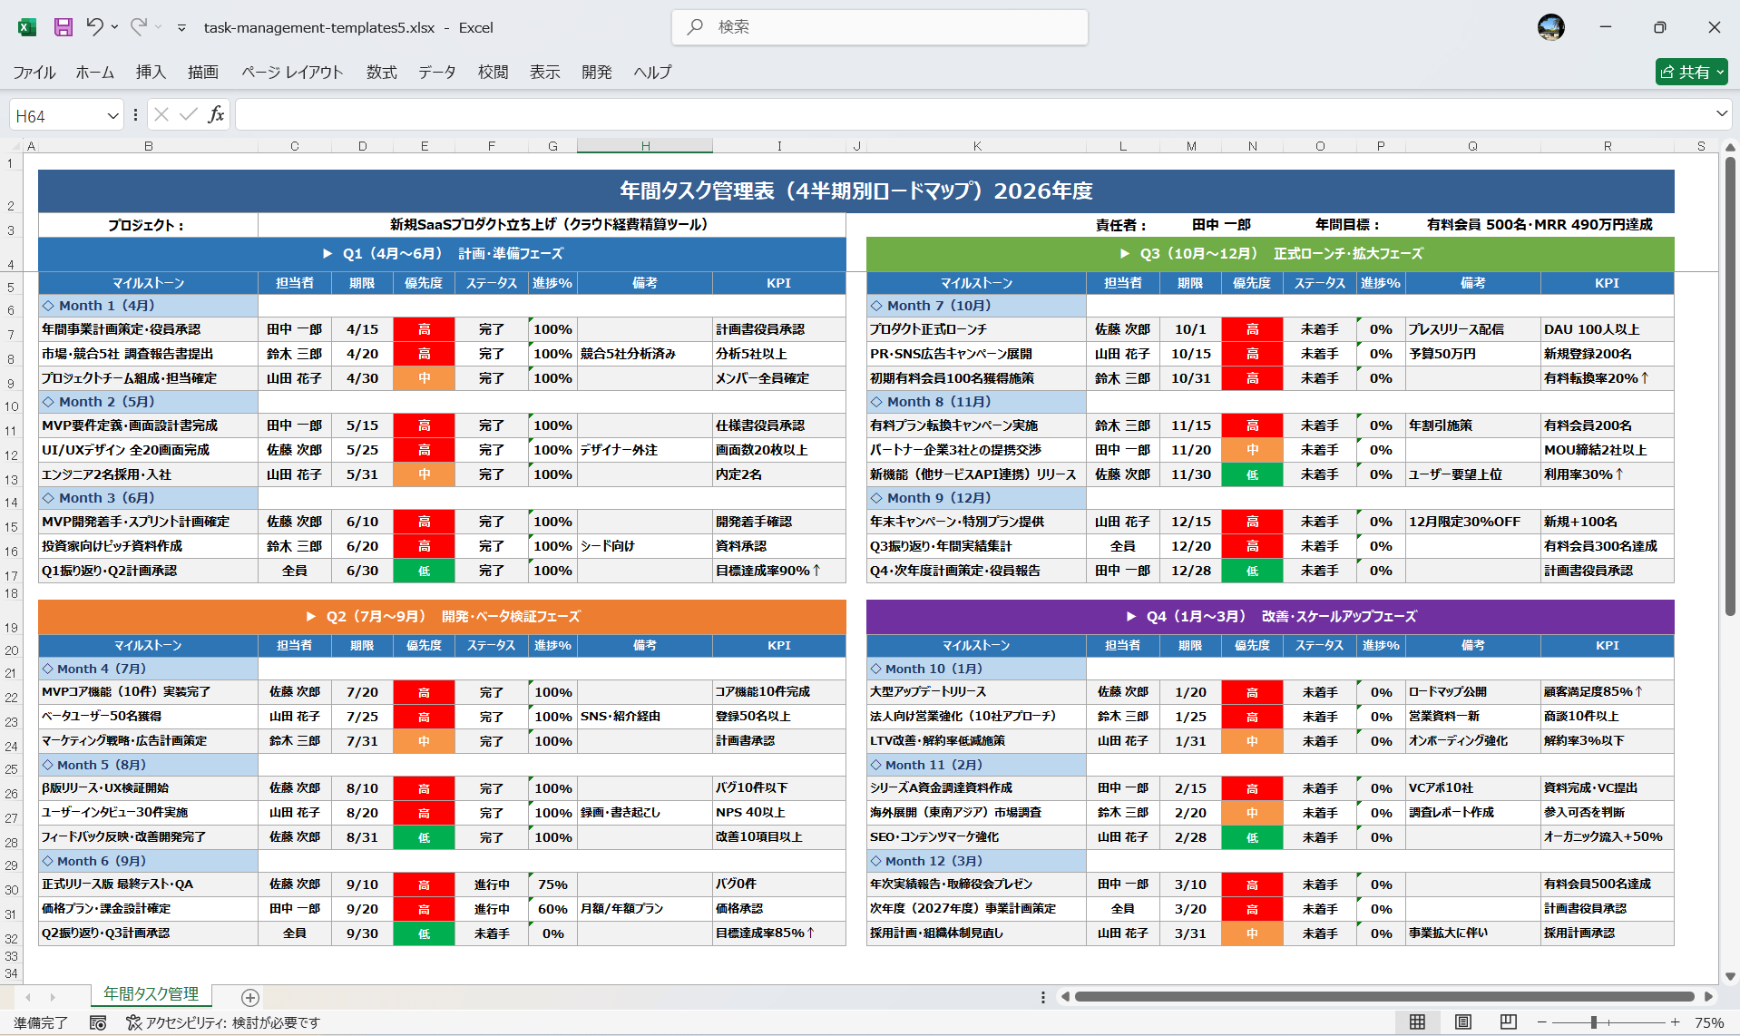Select column B header
1740x1036 pixels.
(149, 145)
